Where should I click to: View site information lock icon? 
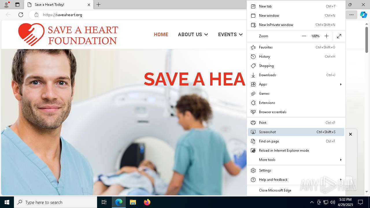[x=36, y=15]
